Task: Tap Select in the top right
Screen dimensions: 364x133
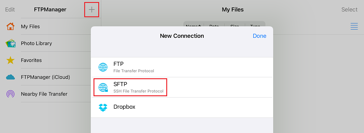Action: click(x=349, y=9)
